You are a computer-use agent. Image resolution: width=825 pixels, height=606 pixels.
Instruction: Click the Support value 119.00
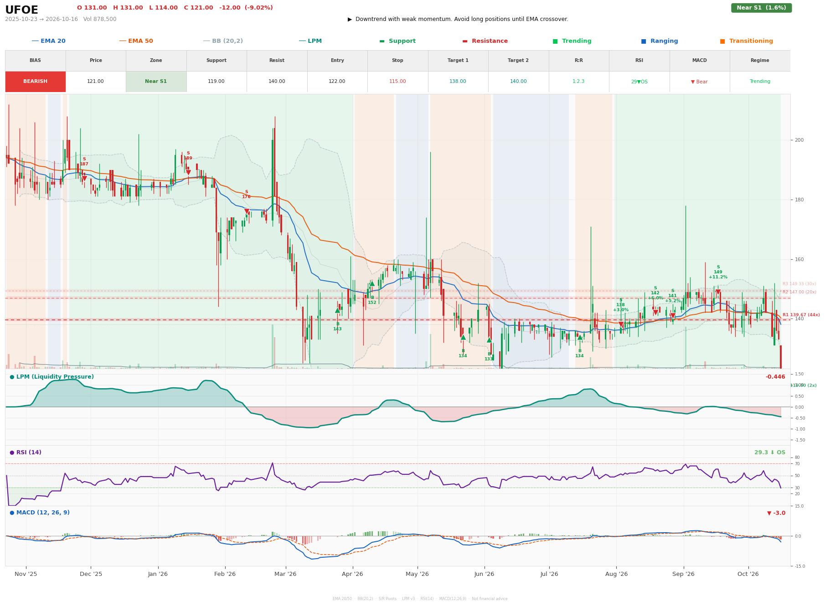216,82
